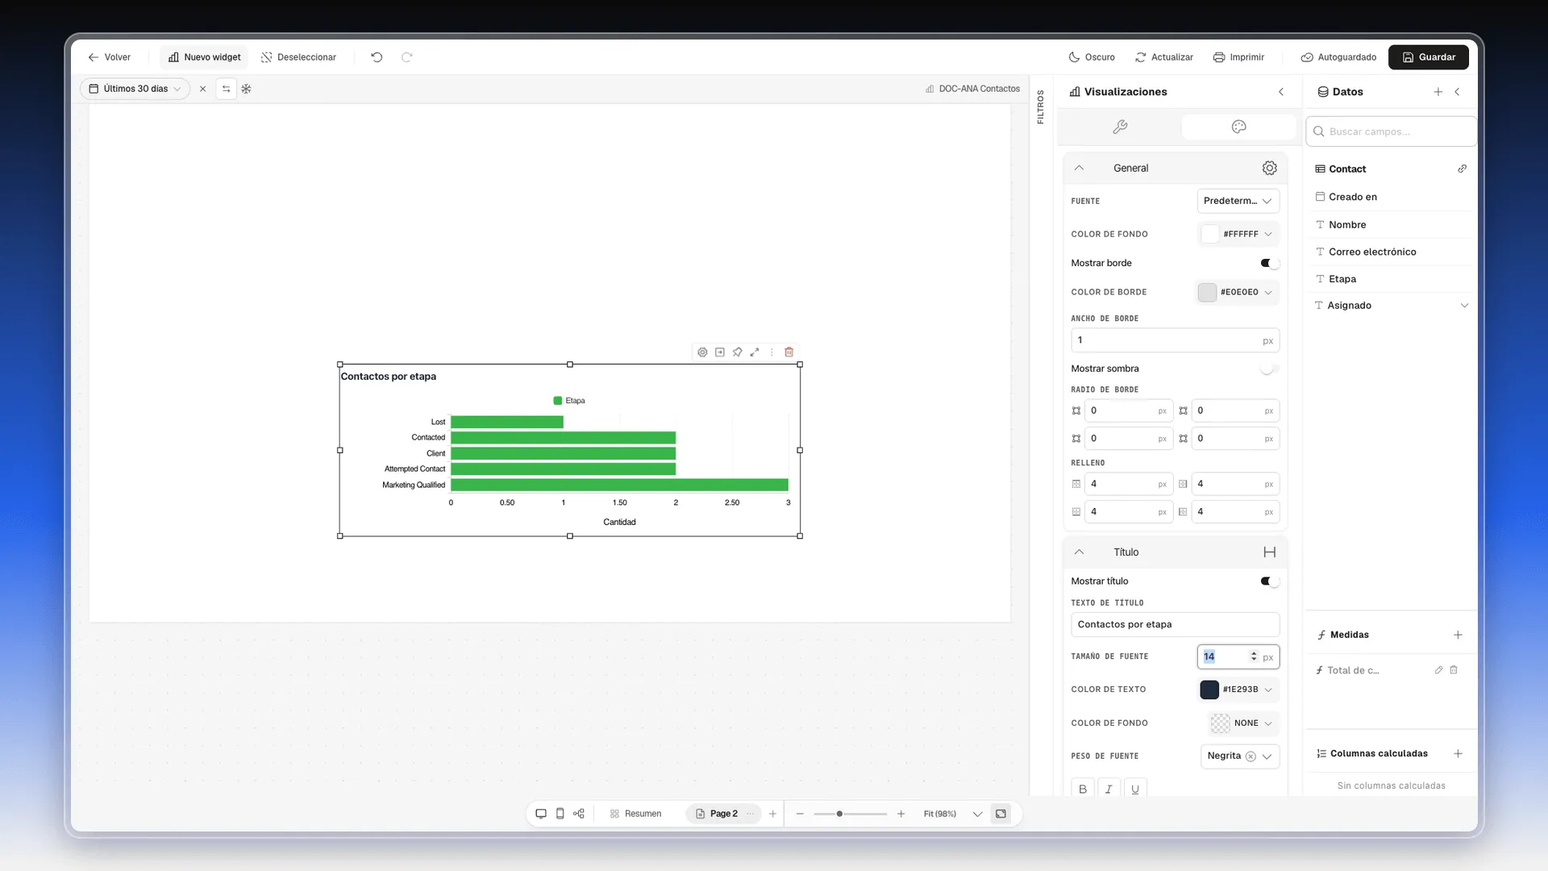
Task: Click the snowflake freeze filter icon
Action: tap(247, 89)
